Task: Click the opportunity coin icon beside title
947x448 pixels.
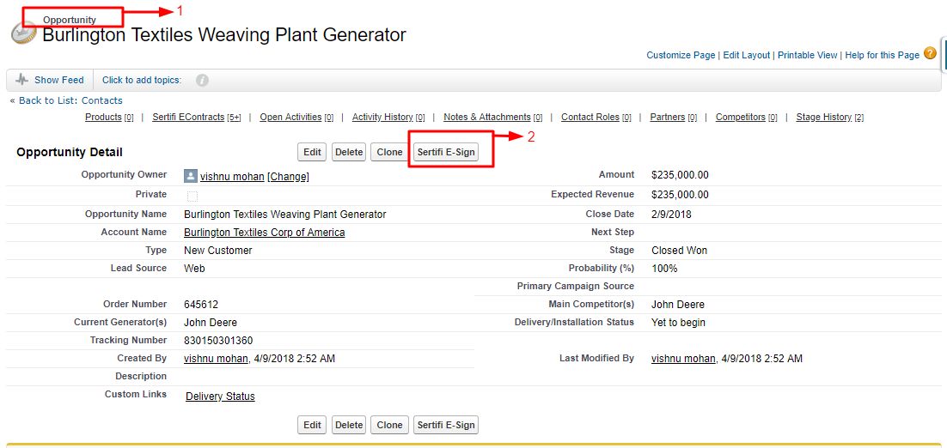Action: coord(24,34)
